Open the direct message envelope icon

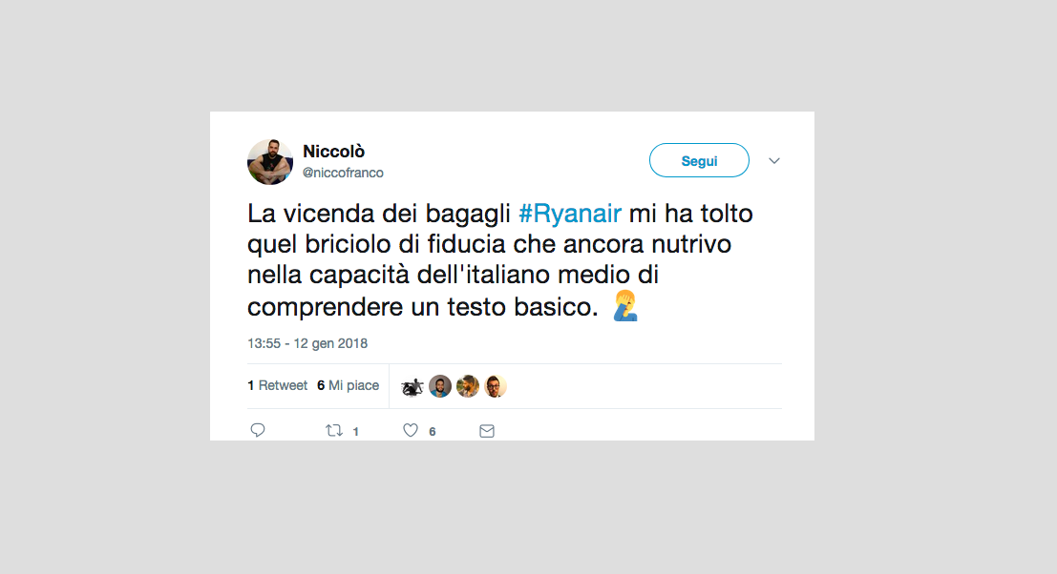click(x=487, y=431)
